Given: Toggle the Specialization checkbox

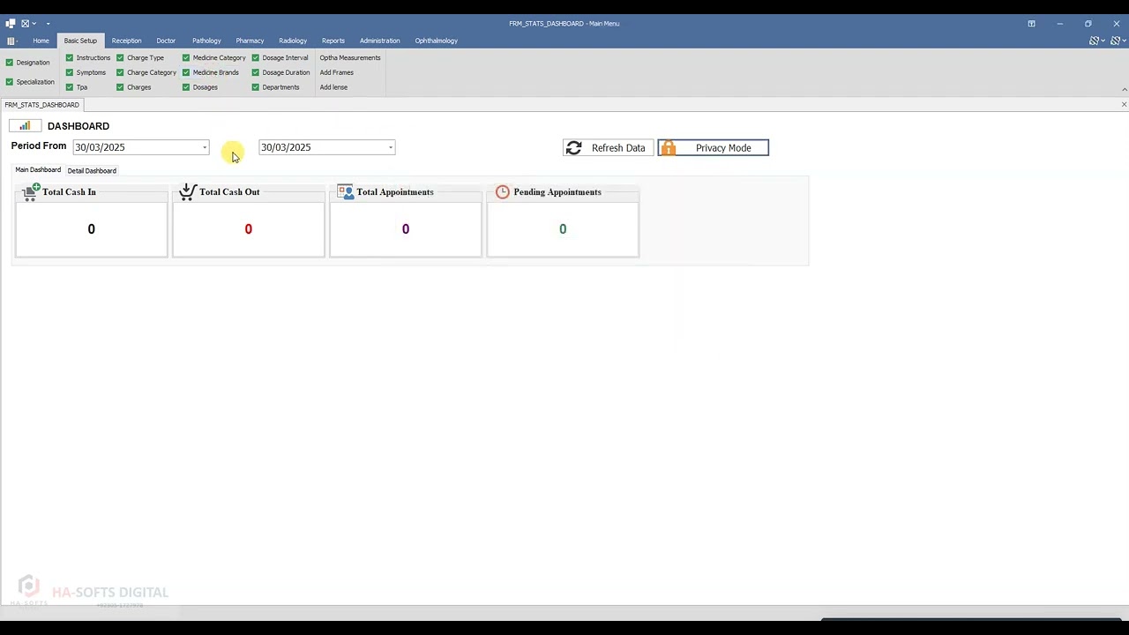Looking at the screenshot, I should [10, 82].
